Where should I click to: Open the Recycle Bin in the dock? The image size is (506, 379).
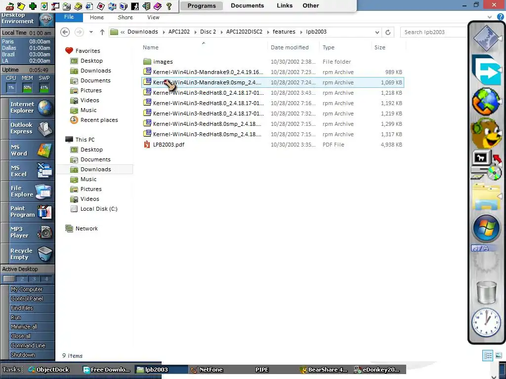point(487,292)
